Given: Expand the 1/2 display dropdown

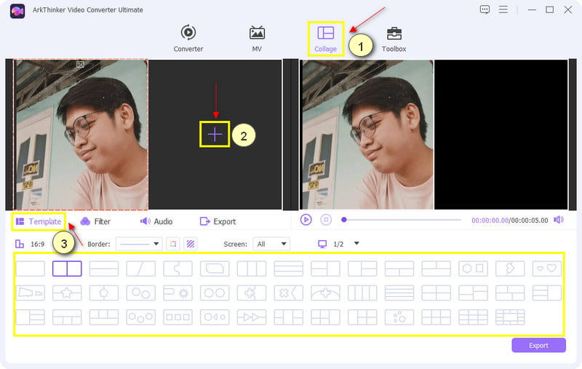Looking at the screenshot, I should click(x=356, y=244).
